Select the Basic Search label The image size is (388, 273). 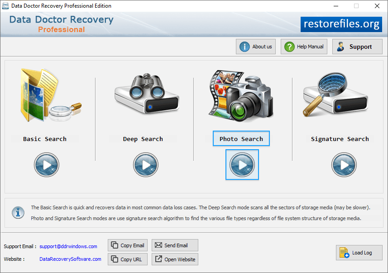coord(45,139)
